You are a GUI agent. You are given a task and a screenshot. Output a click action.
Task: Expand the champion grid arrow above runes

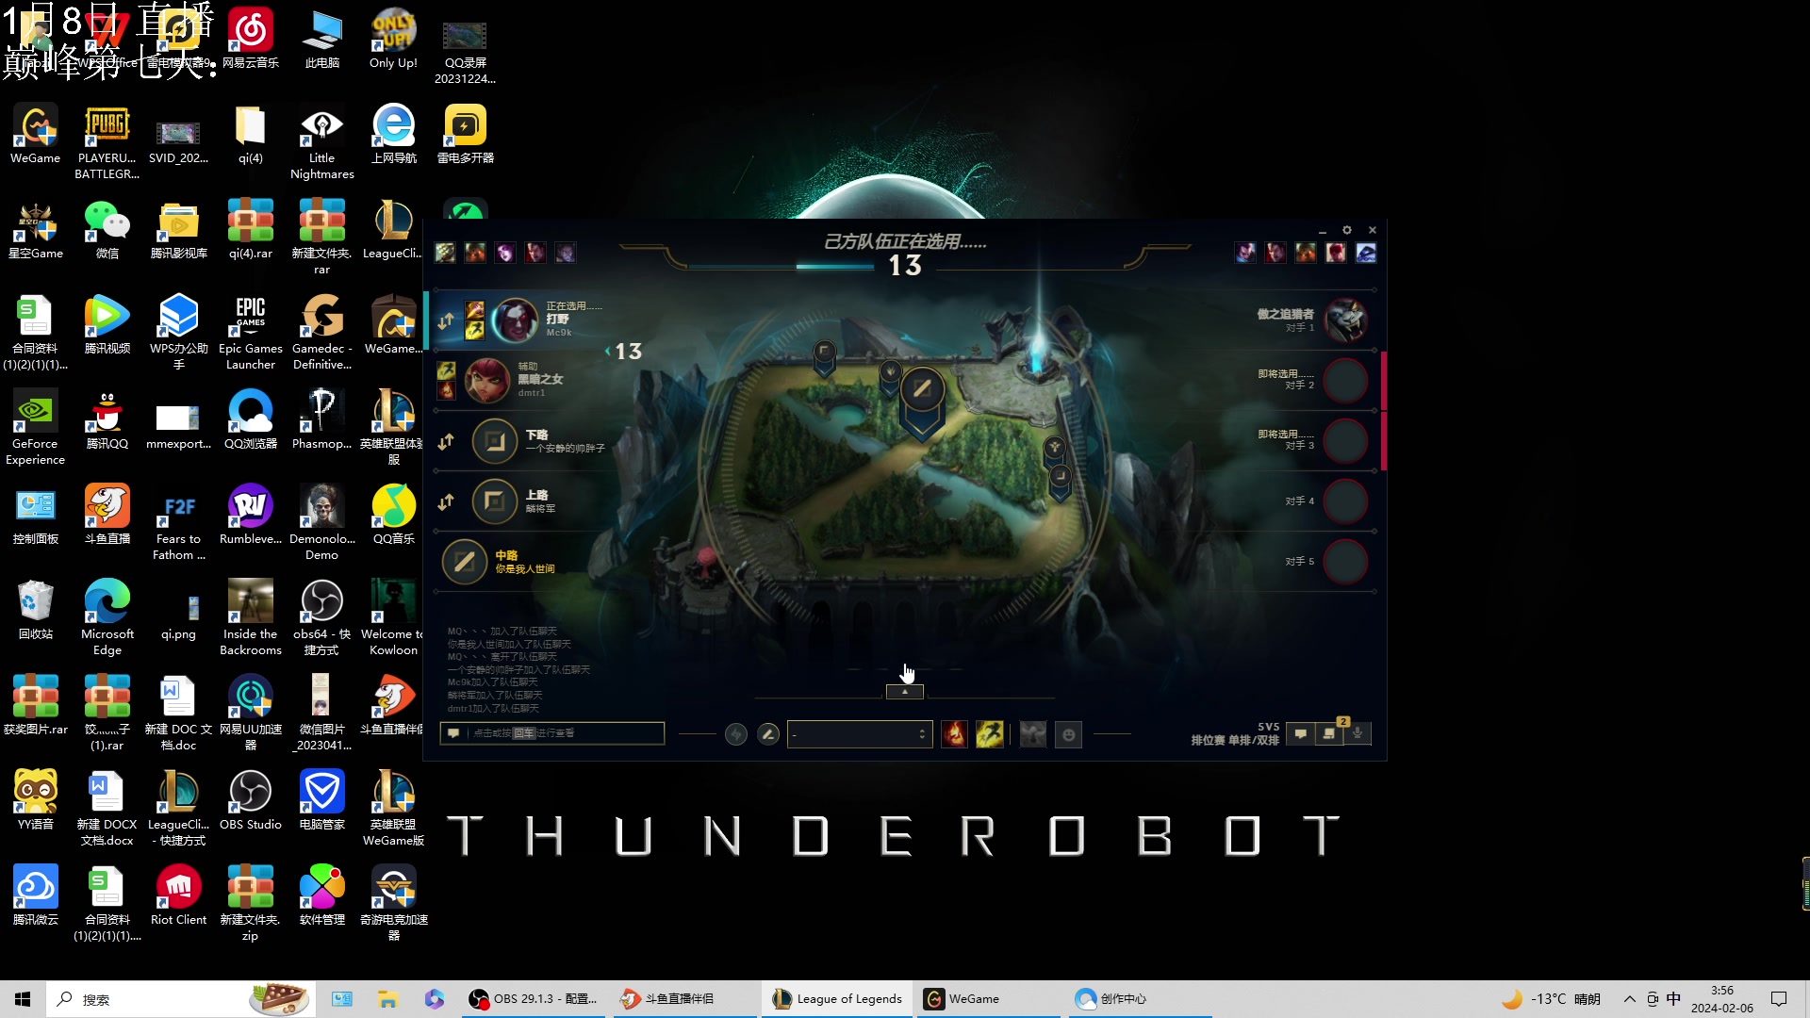[x=905, y=692]
